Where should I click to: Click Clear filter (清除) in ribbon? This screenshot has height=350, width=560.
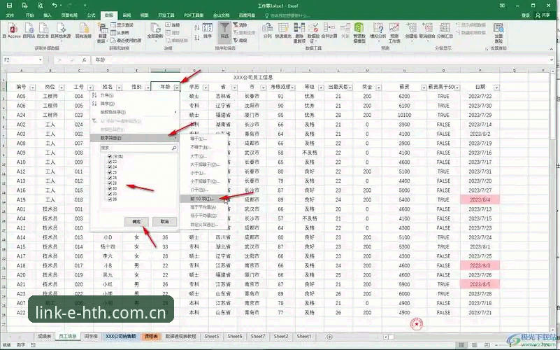(240, 25)
